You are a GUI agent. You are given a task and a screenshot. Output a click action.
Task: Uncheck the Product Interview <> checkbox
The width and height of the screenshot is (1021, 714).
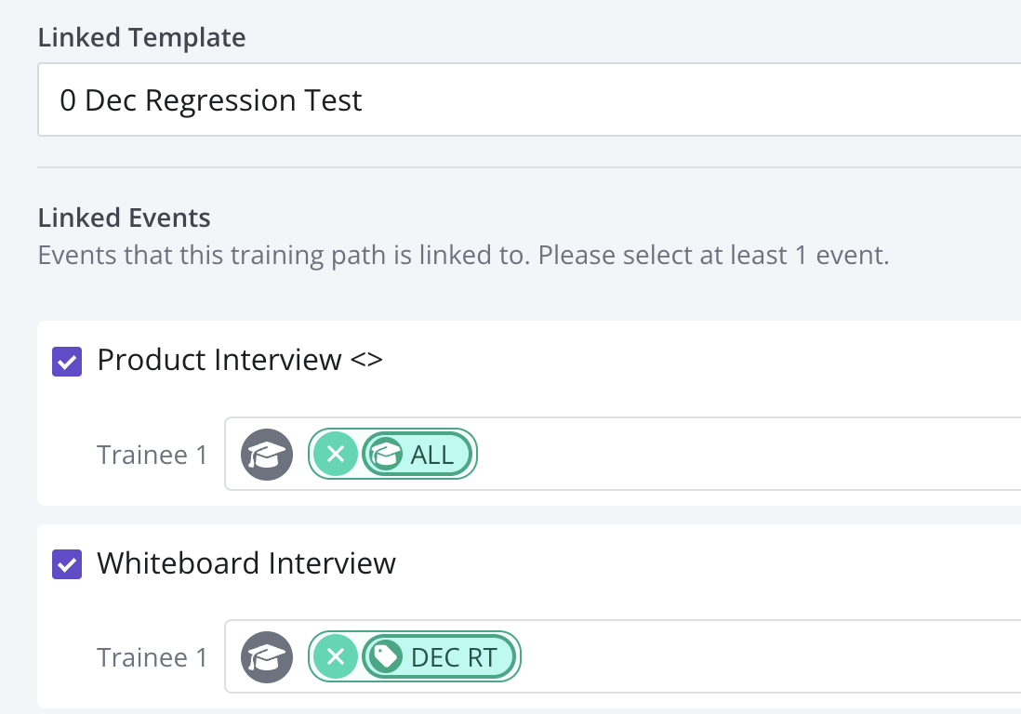66,361
